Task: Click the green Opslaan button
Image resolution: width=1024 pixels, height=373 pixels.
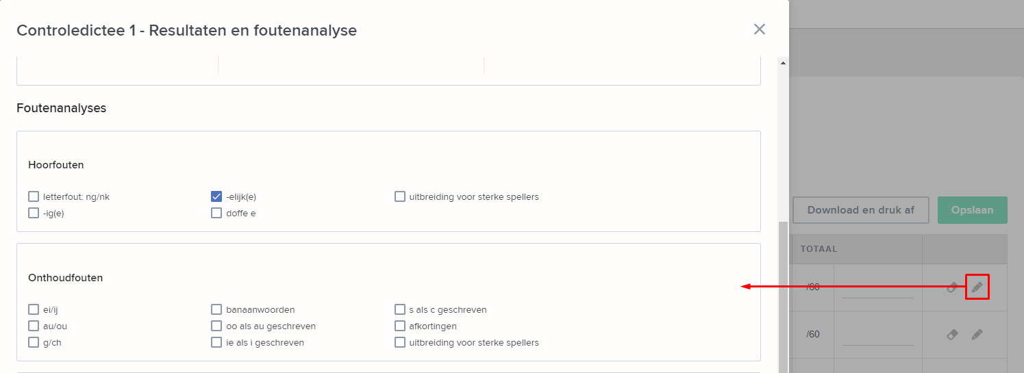Action: point(973,210)
